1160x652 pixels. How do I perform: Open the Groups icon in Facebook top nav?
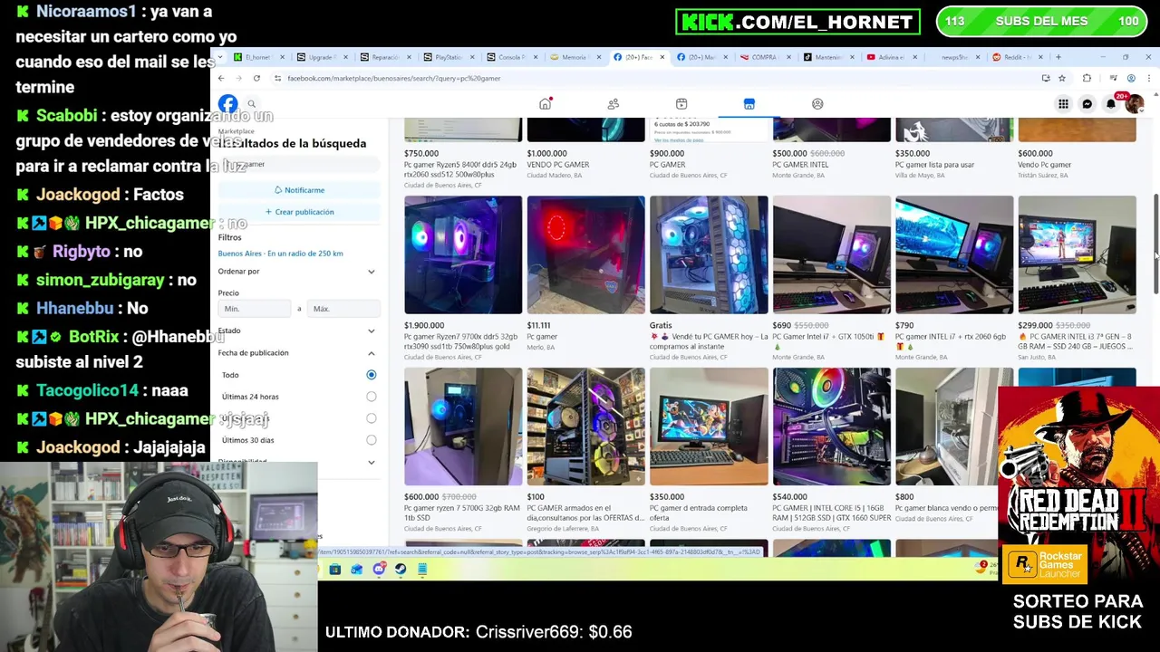tap(817, 104)
